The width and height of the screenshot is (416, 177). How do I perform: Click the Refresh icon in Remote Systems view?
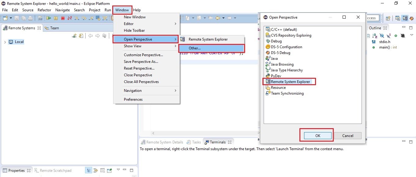(x=81, y=36)
